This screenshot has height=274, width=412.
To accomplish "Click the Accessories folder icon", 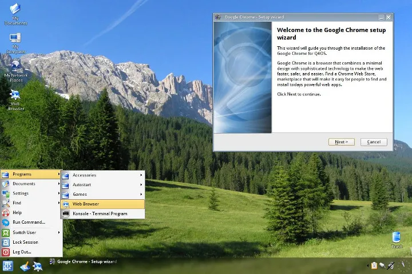I will 66,175.
